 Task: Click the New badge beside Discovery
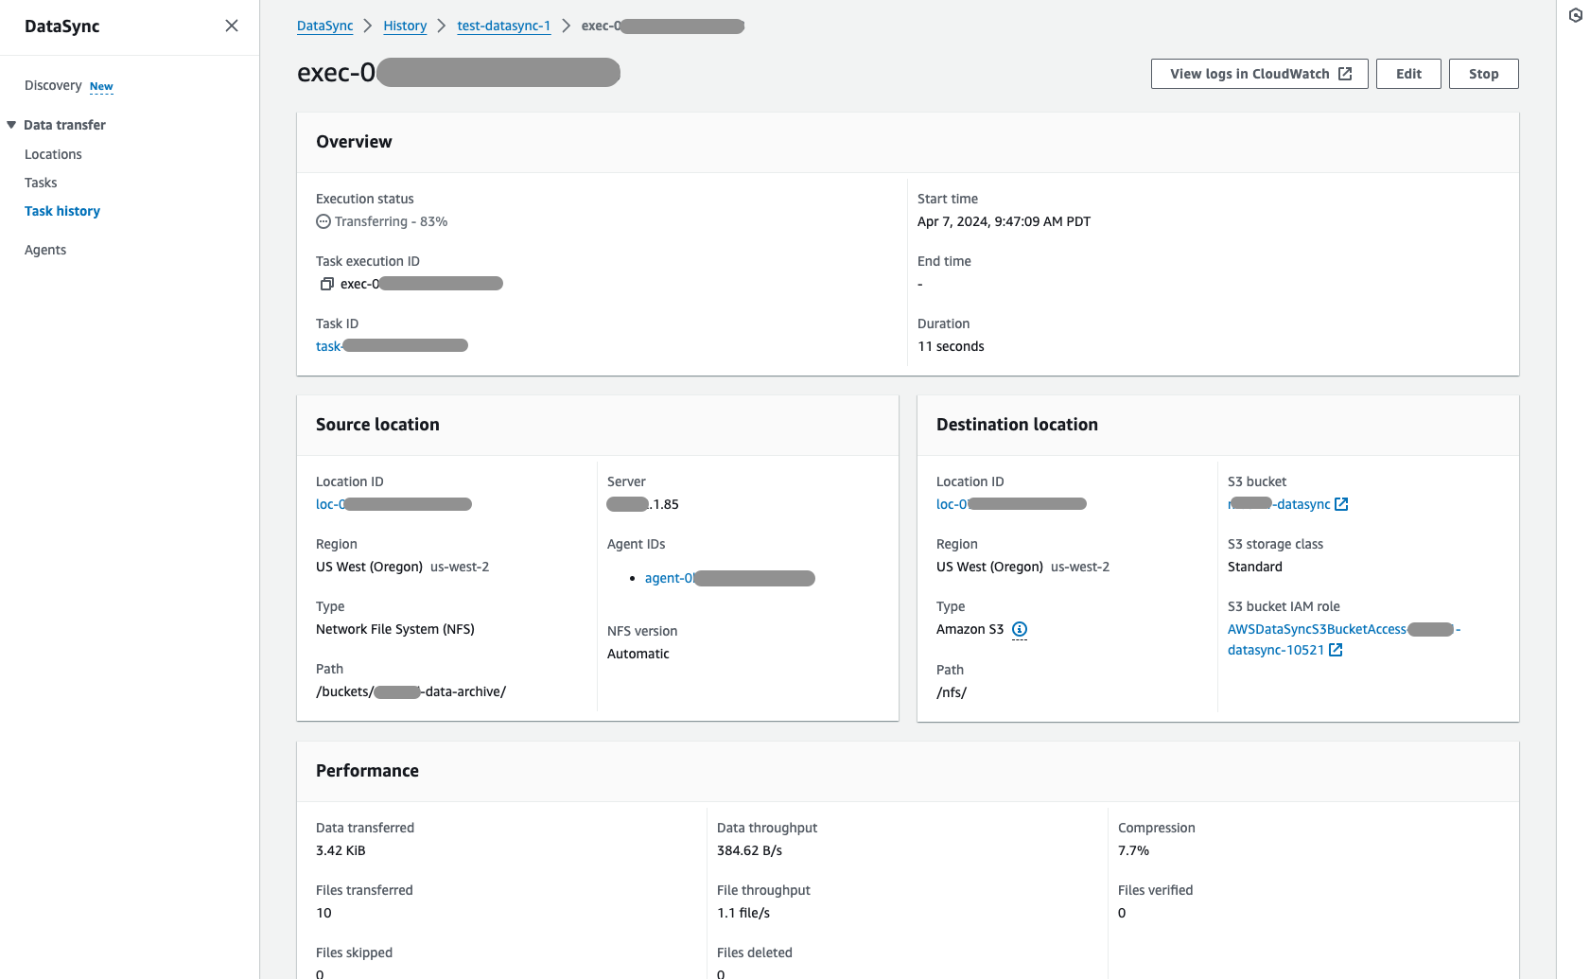point(101,86)
